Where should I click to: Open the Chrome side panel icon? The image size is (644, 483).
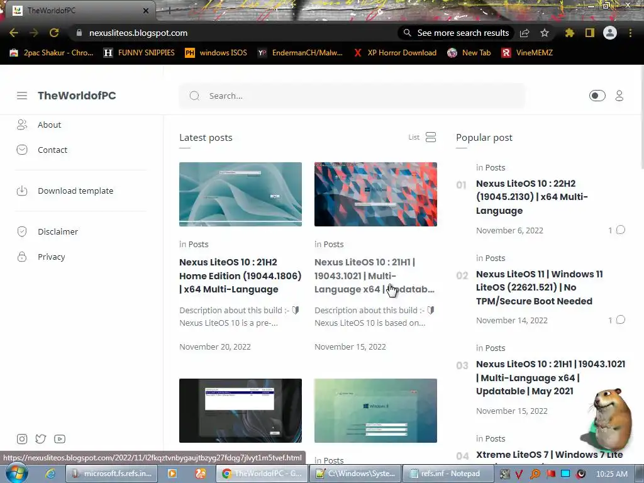[x=590, y=33]
